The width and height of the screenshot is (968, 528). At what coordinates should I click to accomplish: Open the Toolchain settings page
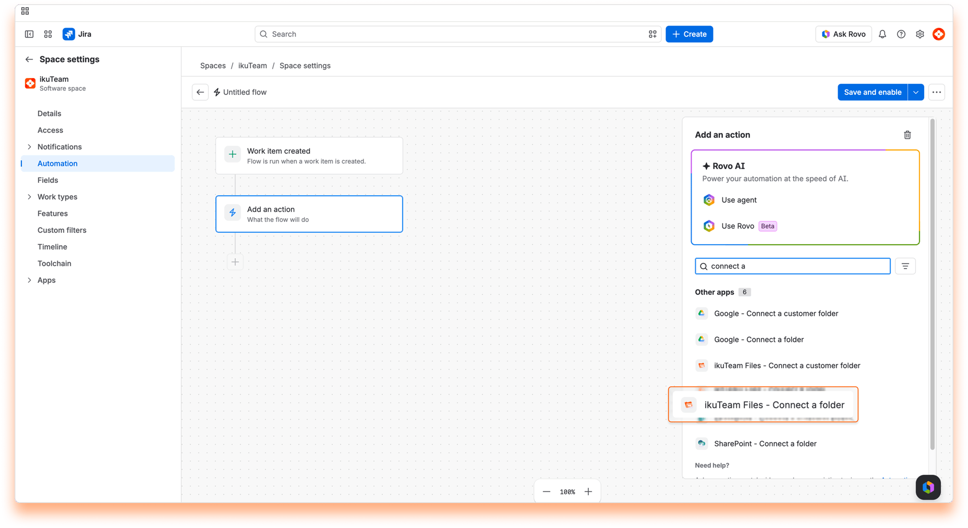click(54, 263)
